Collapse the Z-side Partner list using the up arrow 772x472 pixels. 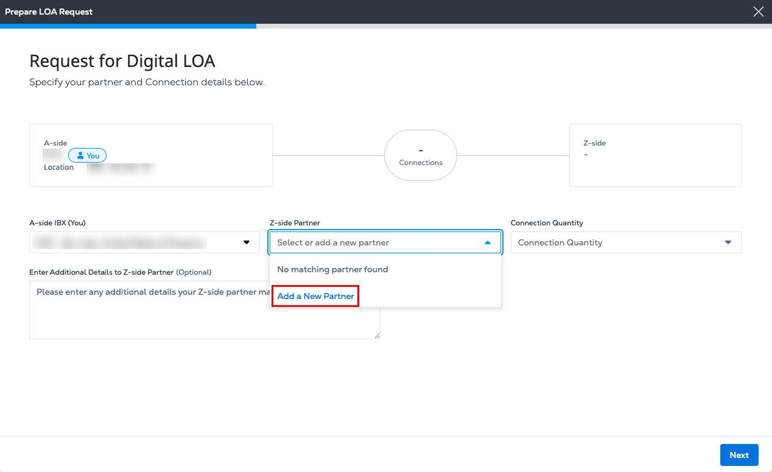click(487, 242)
